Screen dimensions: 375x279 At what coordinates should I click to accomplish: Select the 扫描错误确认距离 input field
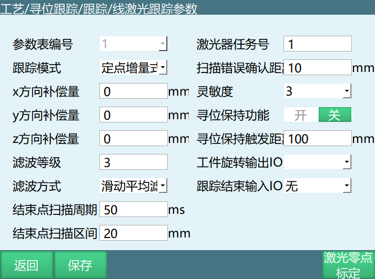317,68
